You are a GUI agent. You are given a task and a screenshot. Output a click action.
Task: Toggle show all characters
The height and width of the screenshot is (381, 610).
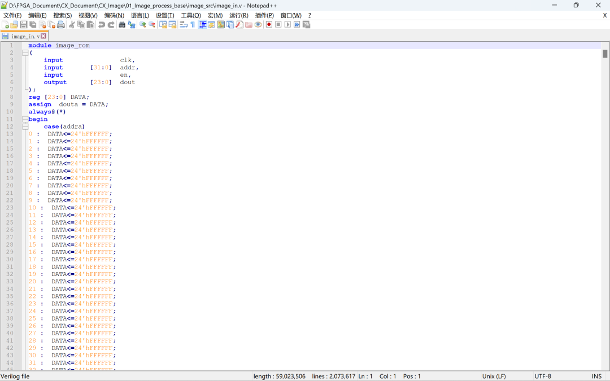click(x=192, y=24)
